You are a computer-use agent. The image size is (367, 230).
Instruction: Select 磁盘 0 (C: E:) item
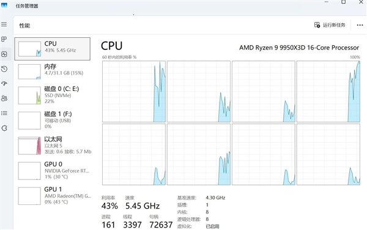pyautogui.click(x=53, y=95)
